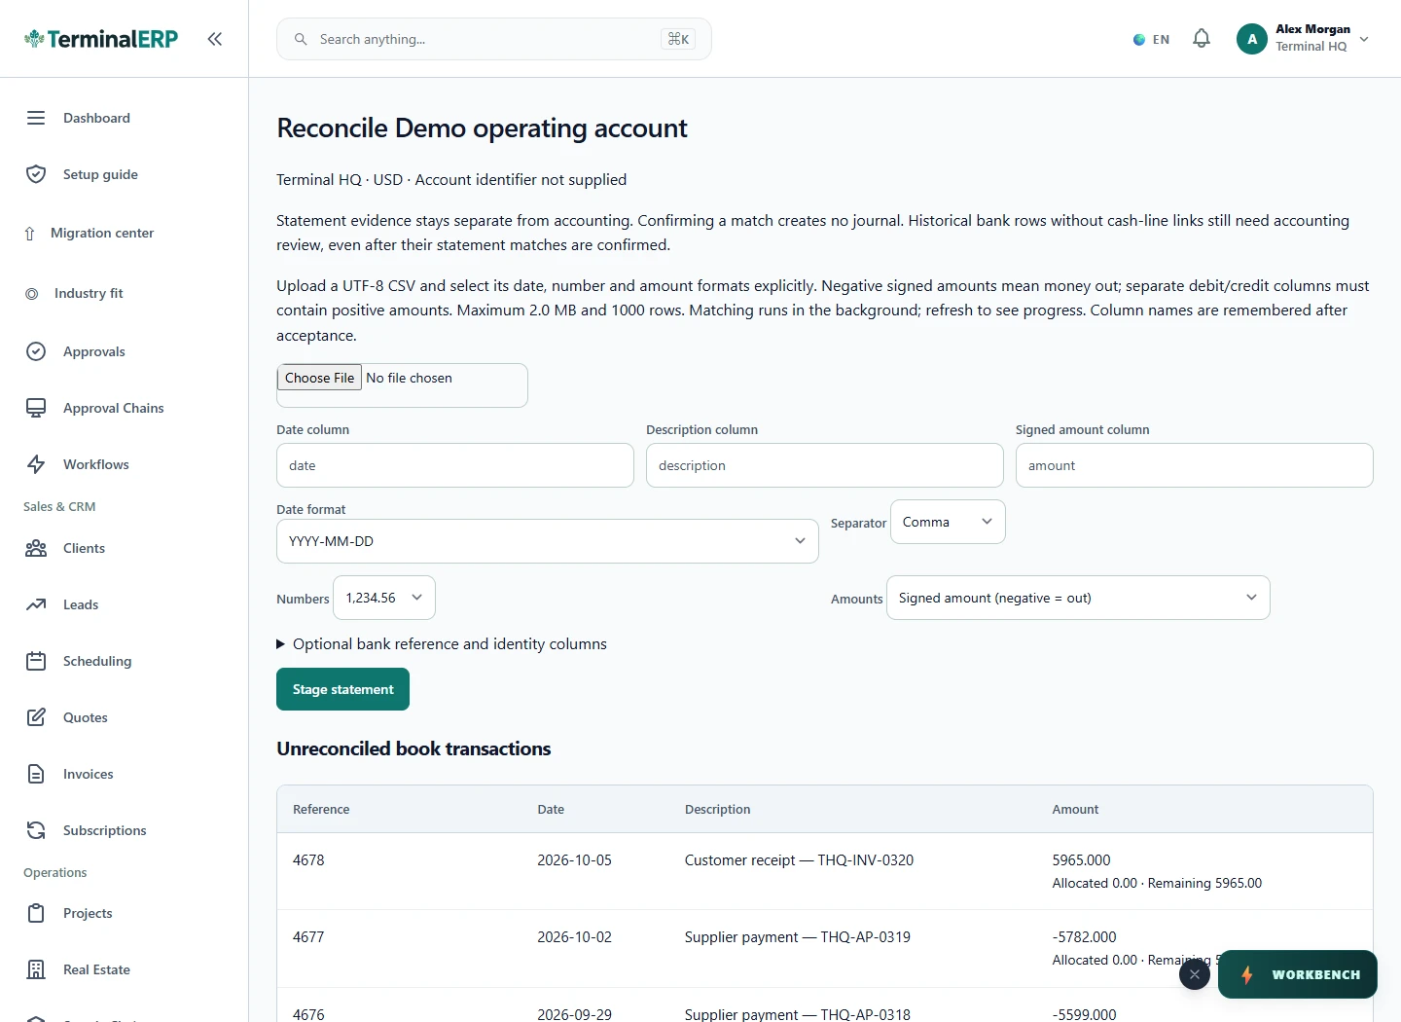Screen dimensions: 1401x1022
Task: Click the amount -5782.000 cell
Action: click(x=1084, y=937)
